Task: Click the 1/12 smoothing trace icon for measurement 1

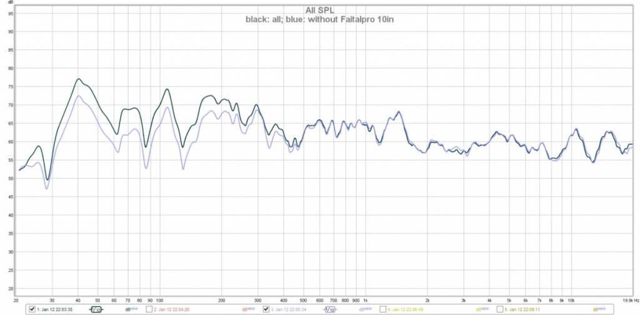Action: tap(96, 310)
